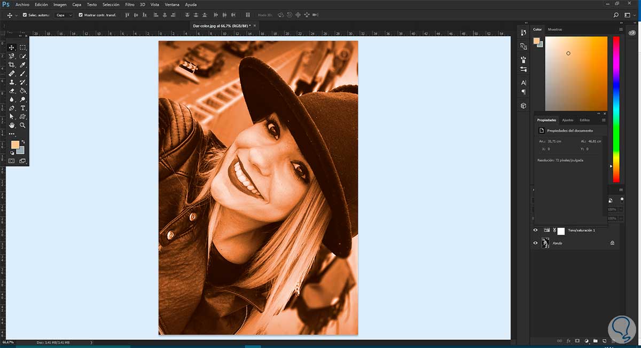Screen dimensions: 641x348
Task: Link layers icon at panel bottom
Action: click(x=559, y=341)
